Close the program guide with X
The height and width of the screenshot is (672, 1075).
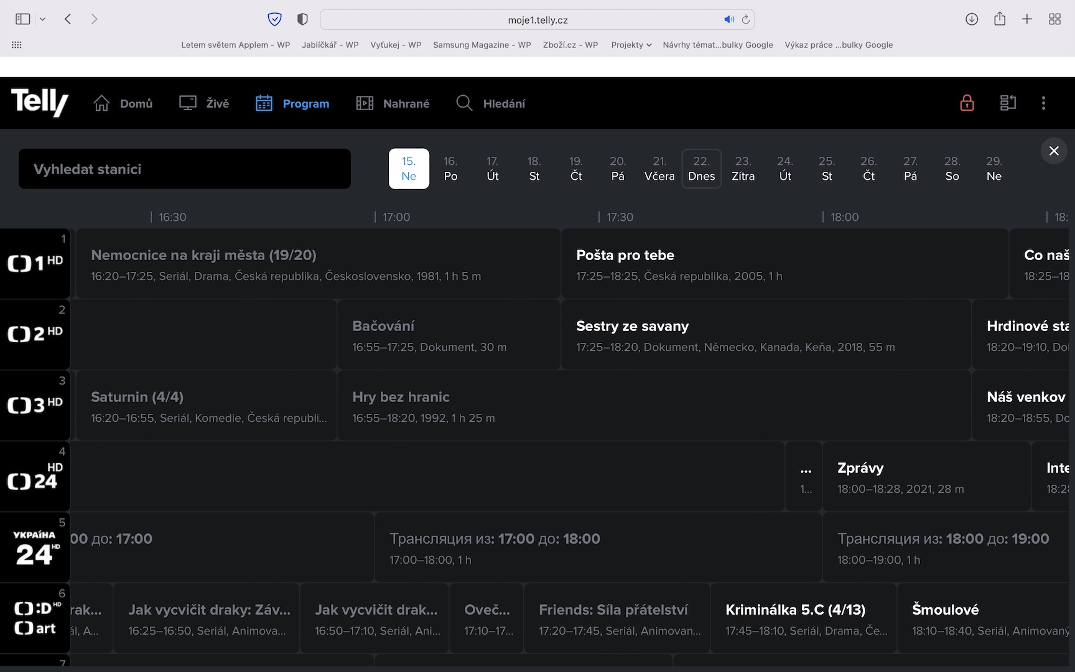click(x=1054, y=151)
